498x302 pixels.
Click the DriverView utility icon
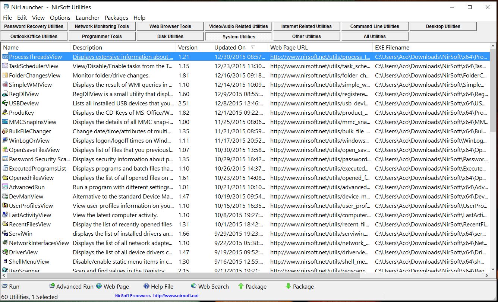click(5, 252)
